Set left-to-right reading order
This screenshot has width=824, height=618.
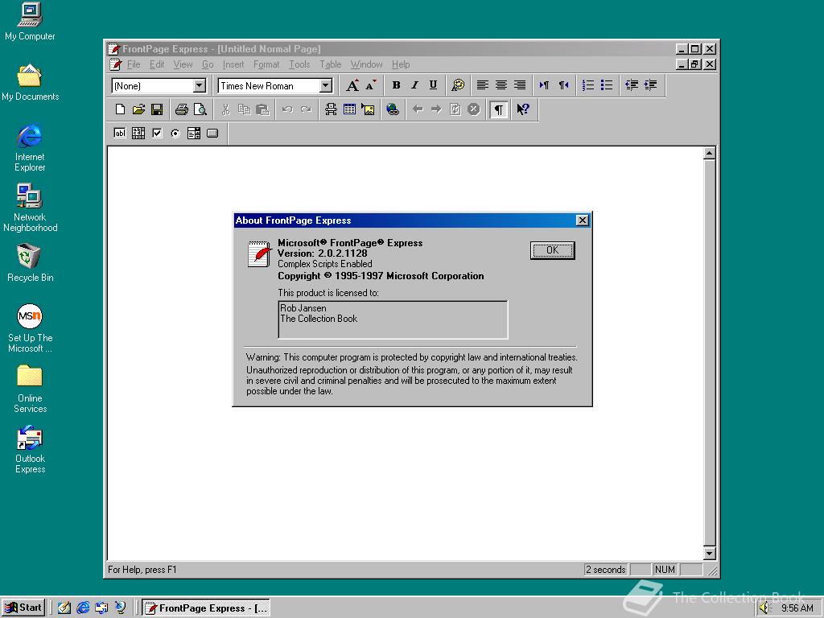pos(545,85)
